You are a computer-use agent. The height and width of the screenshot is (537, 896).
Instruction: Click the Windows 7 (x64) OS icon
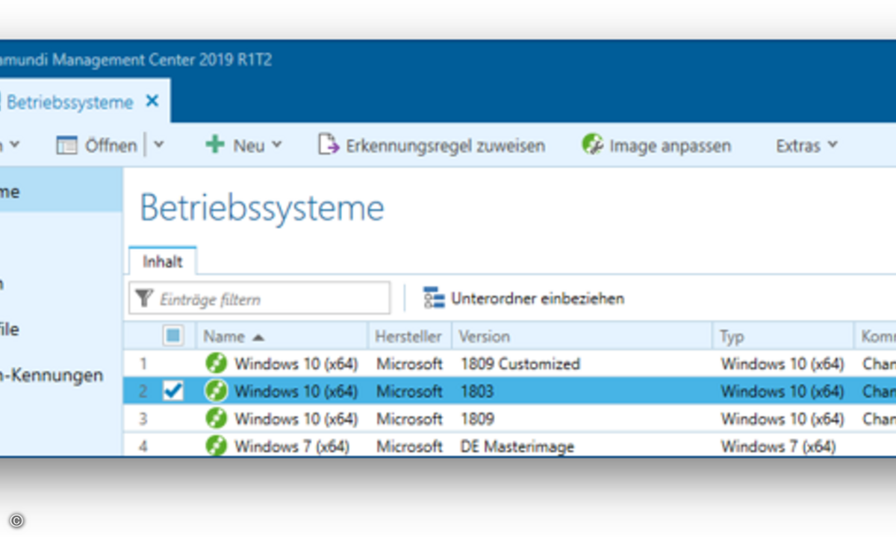(x=216, y=445)
